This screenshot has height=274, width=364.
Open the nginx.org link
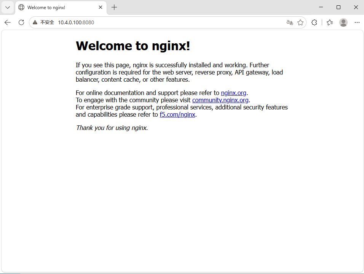point(233,93)
